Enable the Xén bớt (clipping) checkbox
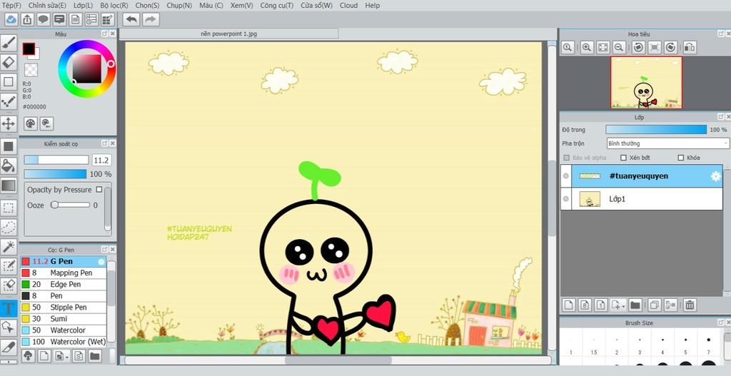 pos(623,158)
